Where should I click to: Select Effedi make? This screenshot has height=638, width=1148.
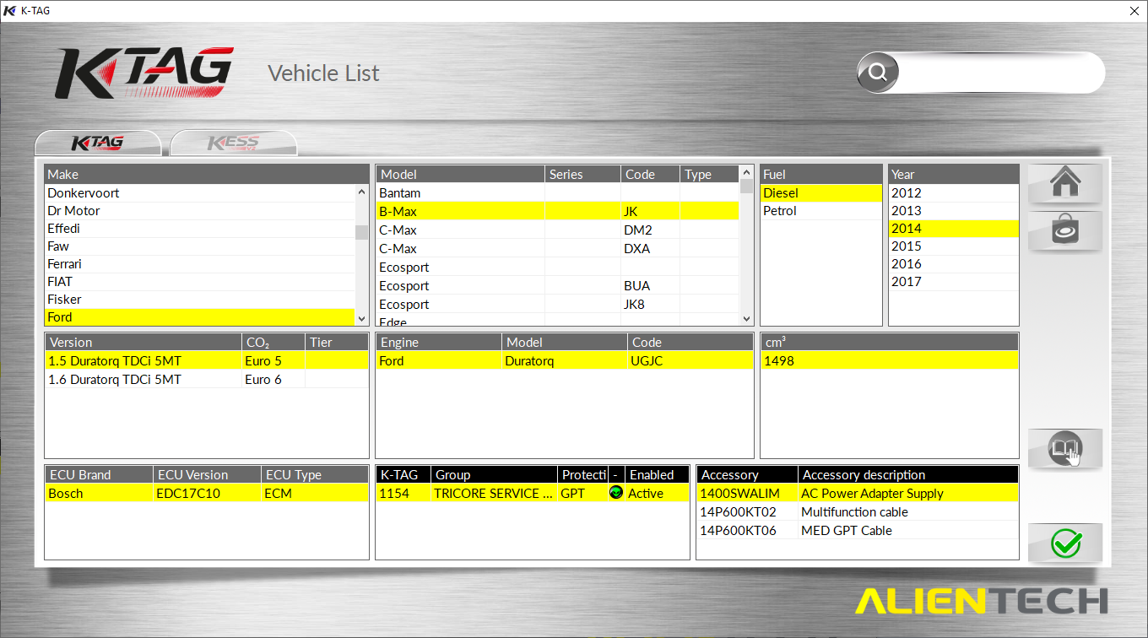[199, 228]
